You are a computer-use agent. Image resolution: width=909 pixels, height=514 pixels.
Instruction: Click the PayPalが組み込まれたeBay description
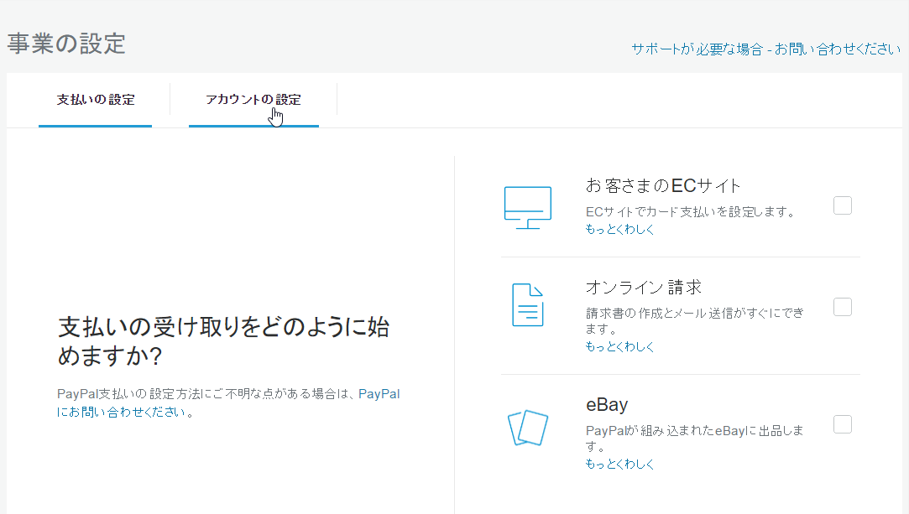click(694, 439)
